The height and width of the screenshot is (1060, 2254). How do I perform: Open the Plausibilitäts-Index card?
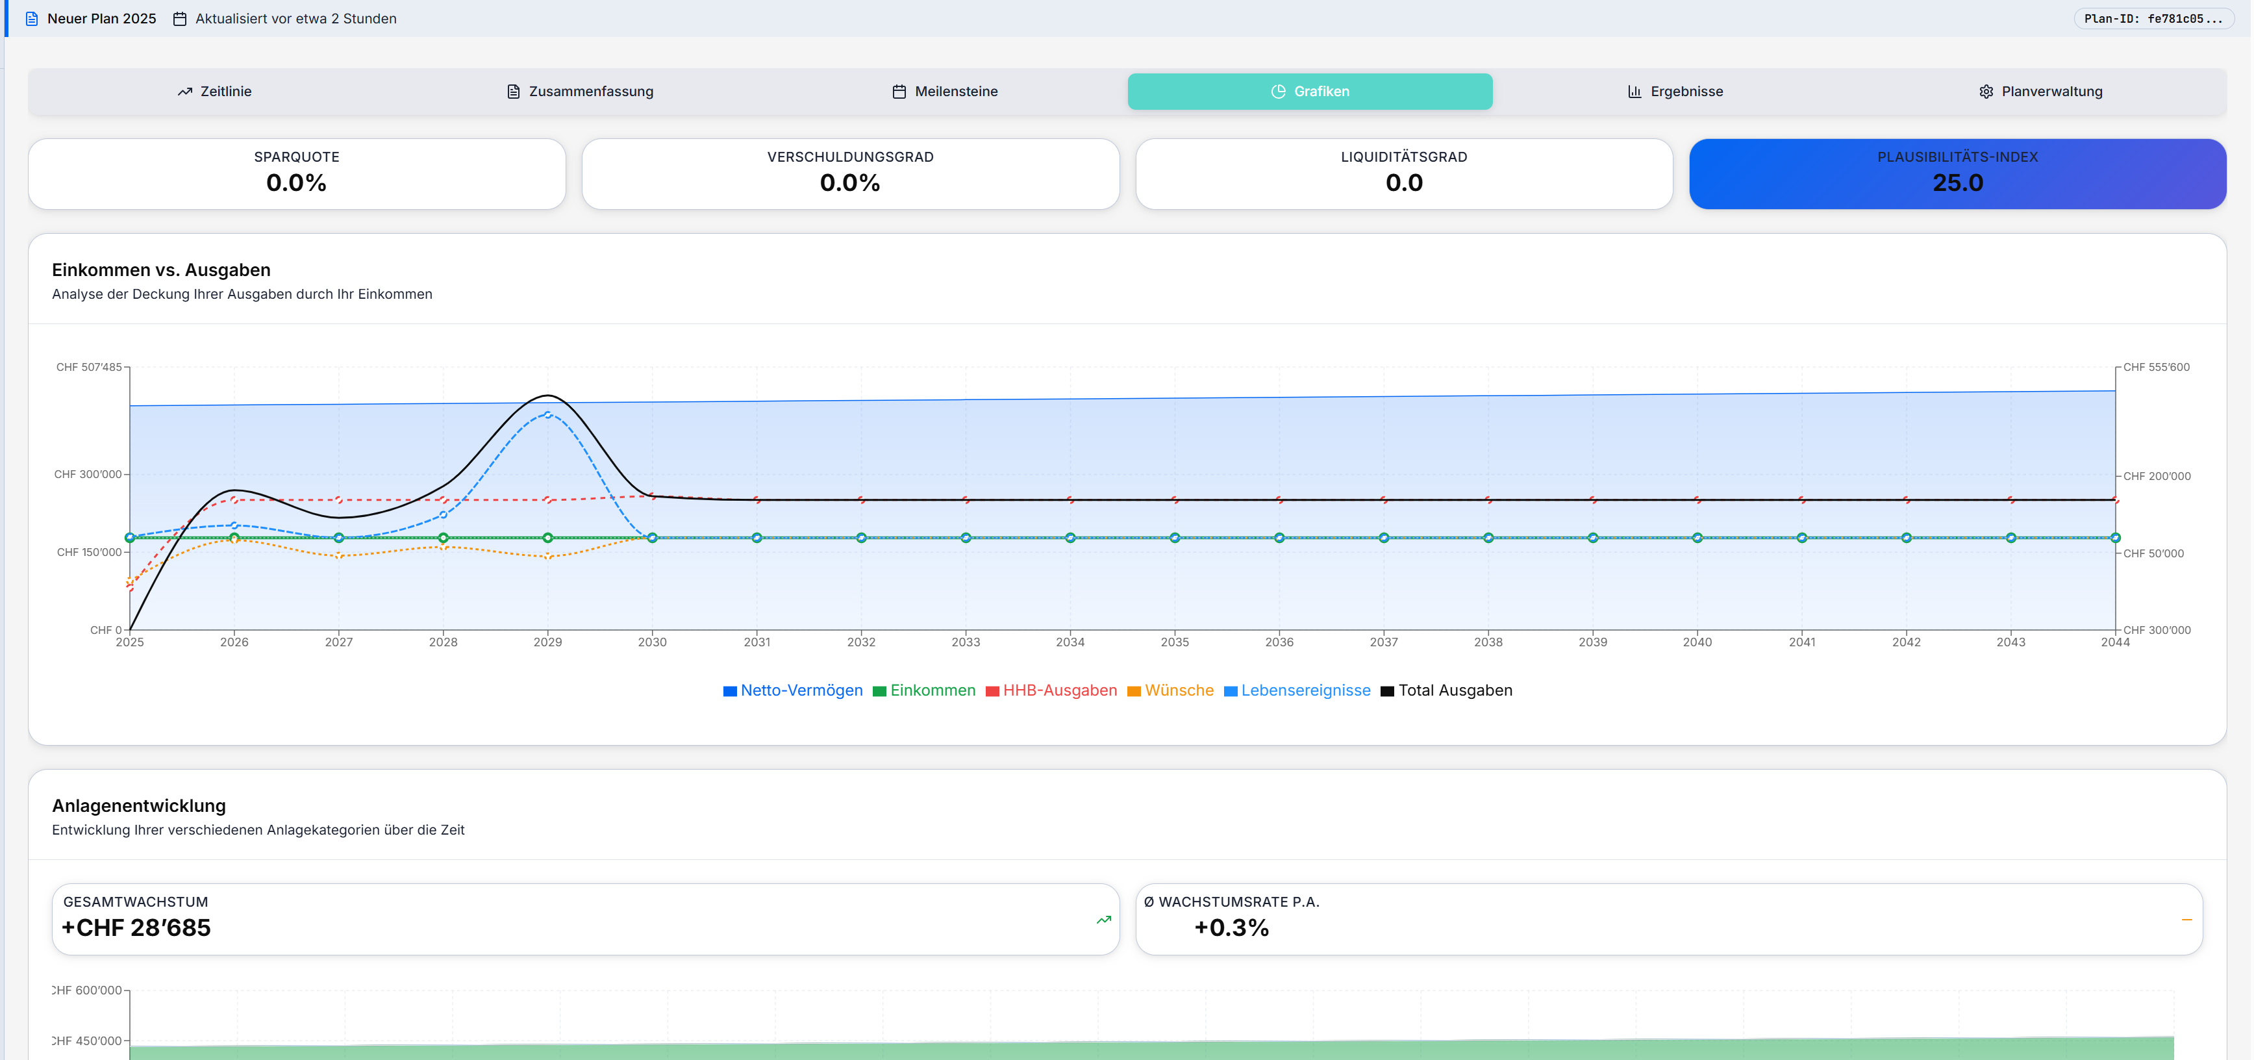(1957, 173)
